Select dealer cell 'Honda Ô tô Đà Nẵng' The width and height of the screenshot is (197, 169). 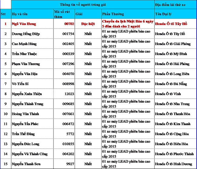point(176,84)
